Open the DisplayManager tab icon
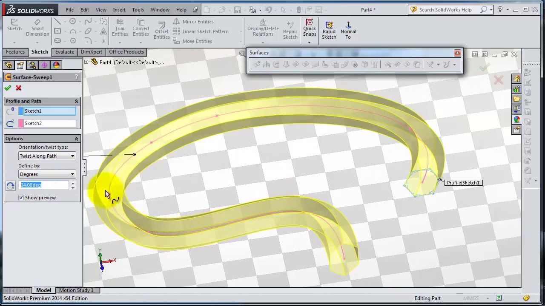 [56, 65]
